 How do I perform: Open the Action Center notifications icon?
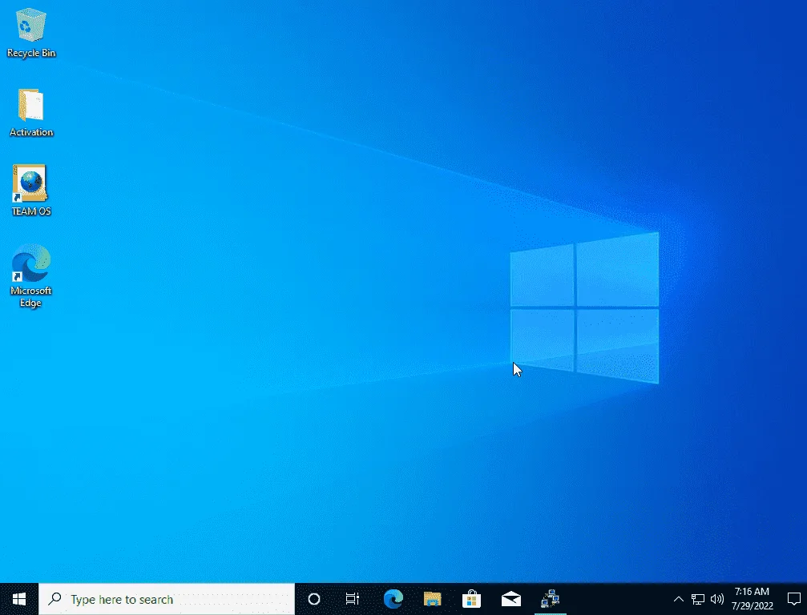pyautogui.click(x=794, y=599)
